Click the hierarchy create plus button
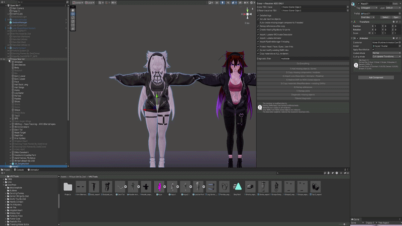402x226 pixels. click(x=2, y=2)
